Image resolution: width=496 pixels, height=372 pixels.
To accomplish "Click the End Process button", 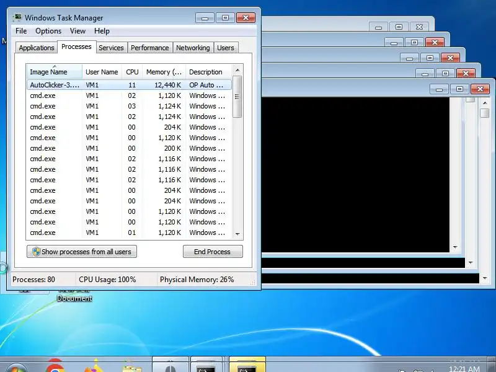I will click(213, 252).
